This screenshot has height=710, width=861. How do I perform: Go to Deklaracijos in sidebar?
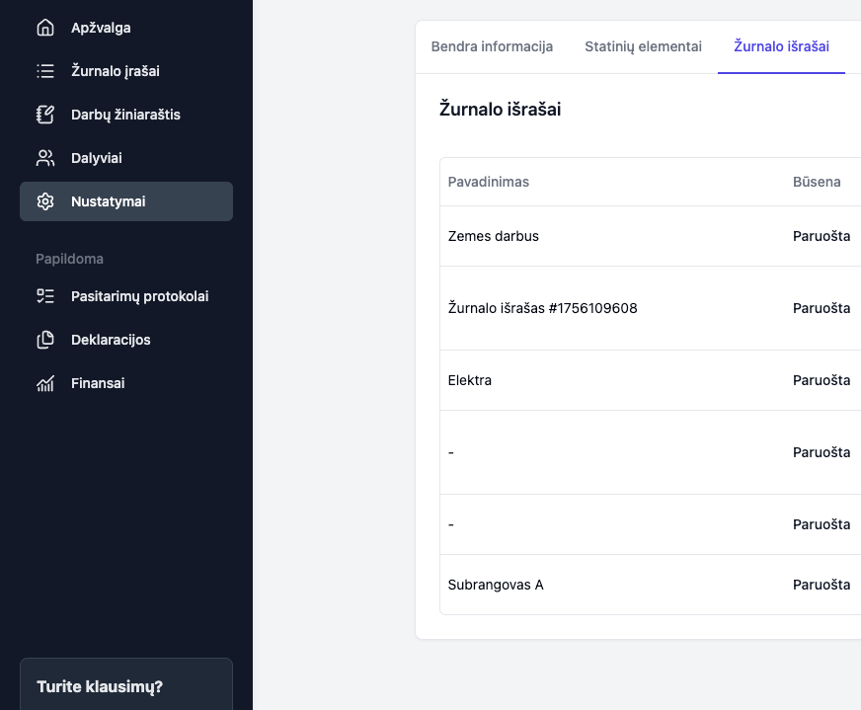(111, 340)
